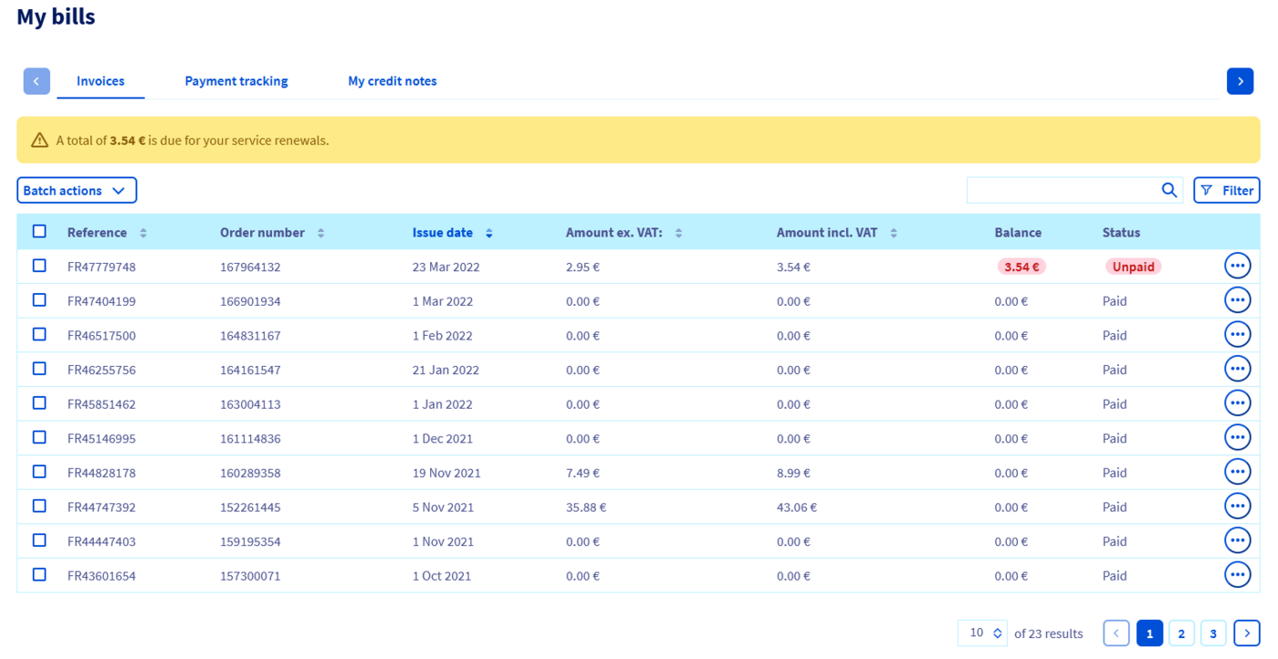Check the box for invoice FR47779748
This screenshot has height=659, width=1278.
(x=39, y=266)
